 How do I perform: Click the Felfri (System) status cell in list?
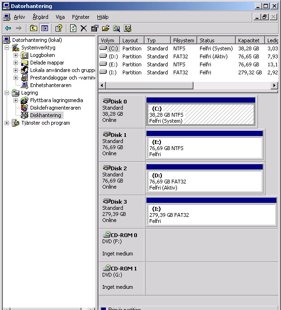[x=216, y=48]
